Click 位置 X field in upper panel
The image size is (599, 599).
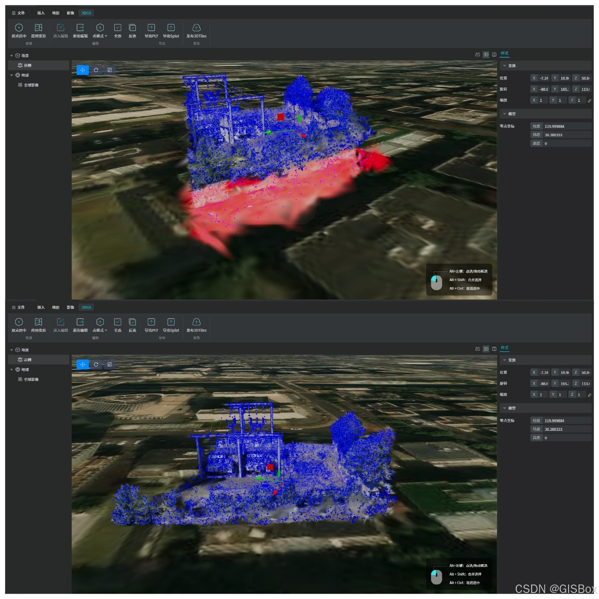pyautogui.click(x=540, y=78)
